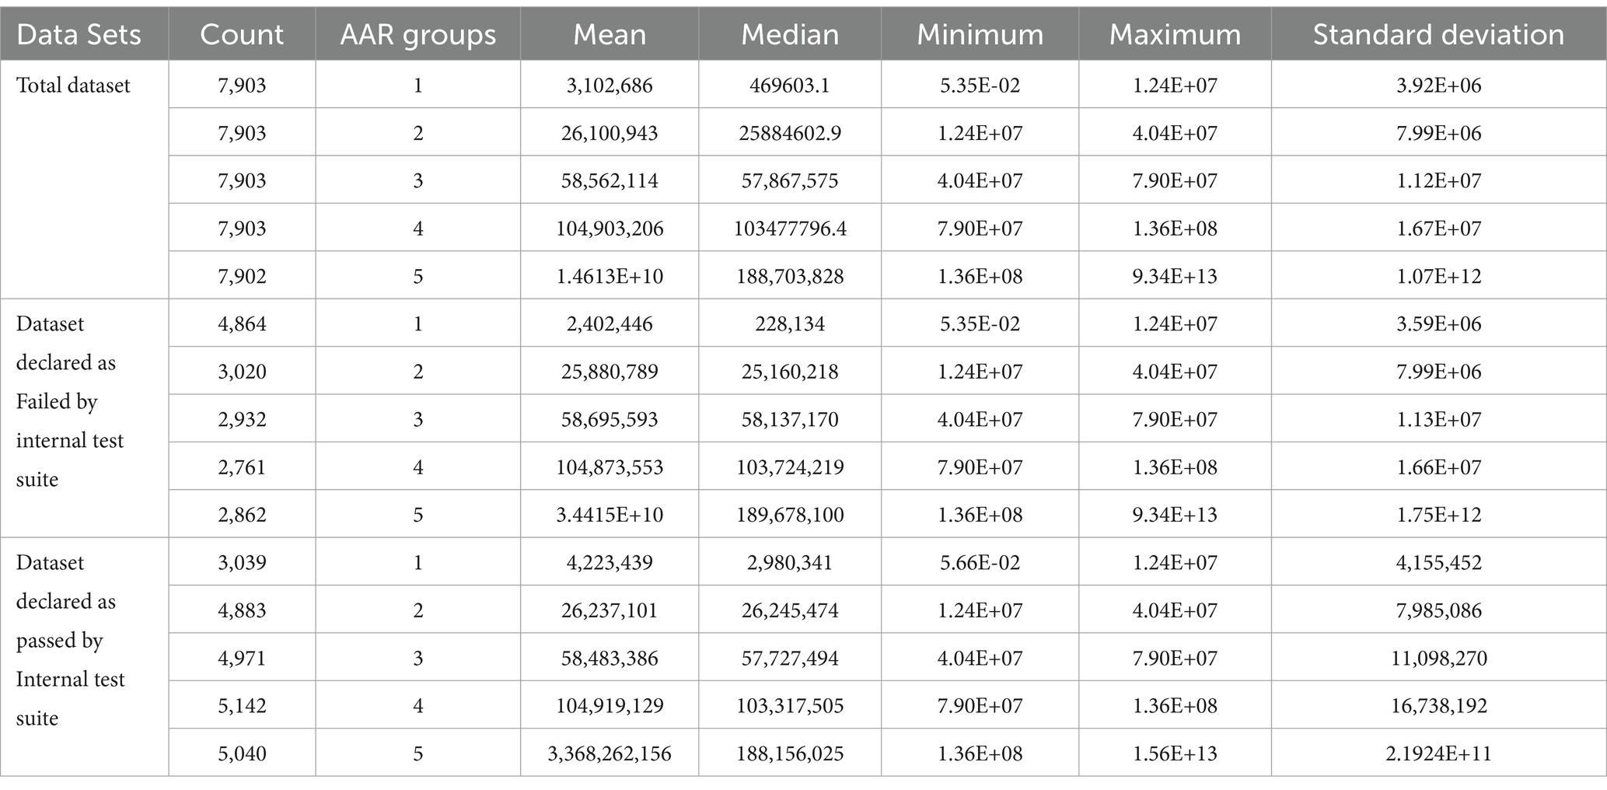This screenshot has height=790, width=1607.
Task: Click standard deviation cell 2.1924E+11
Action: [1438, 753]
